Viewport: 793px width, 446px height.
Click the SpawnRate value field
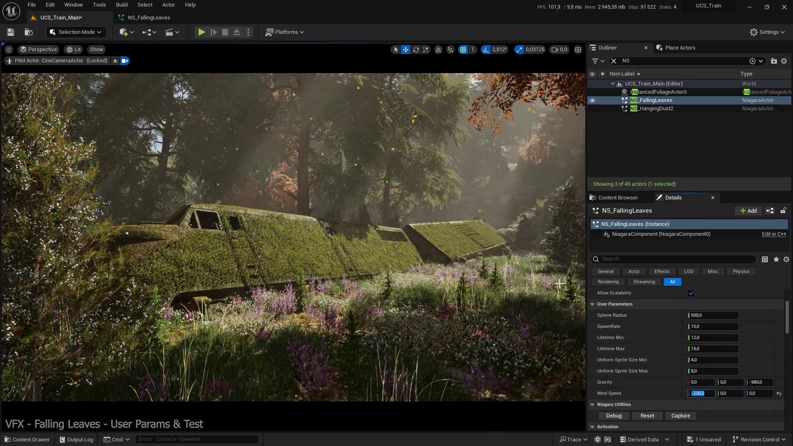(713, 327)
